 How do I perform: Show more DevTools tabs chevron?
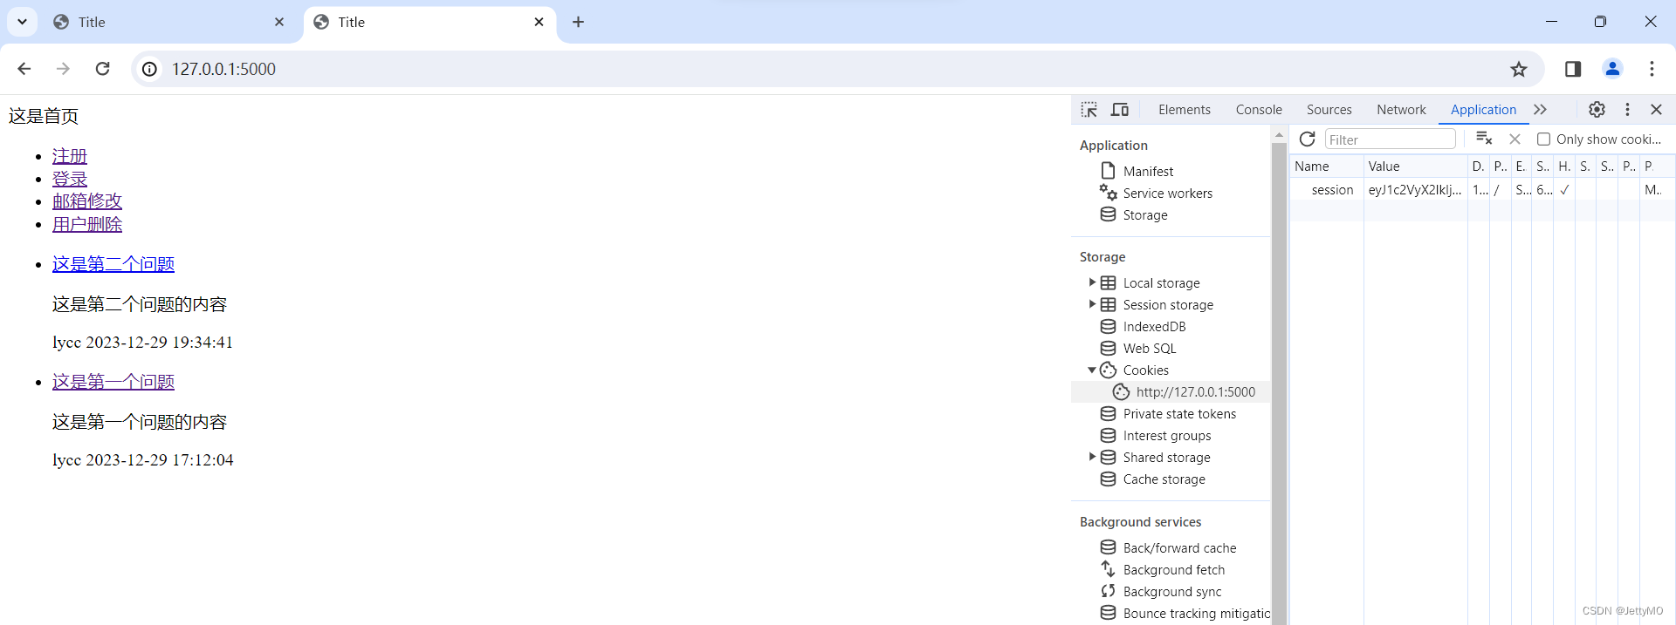[x=1541, y=110]
